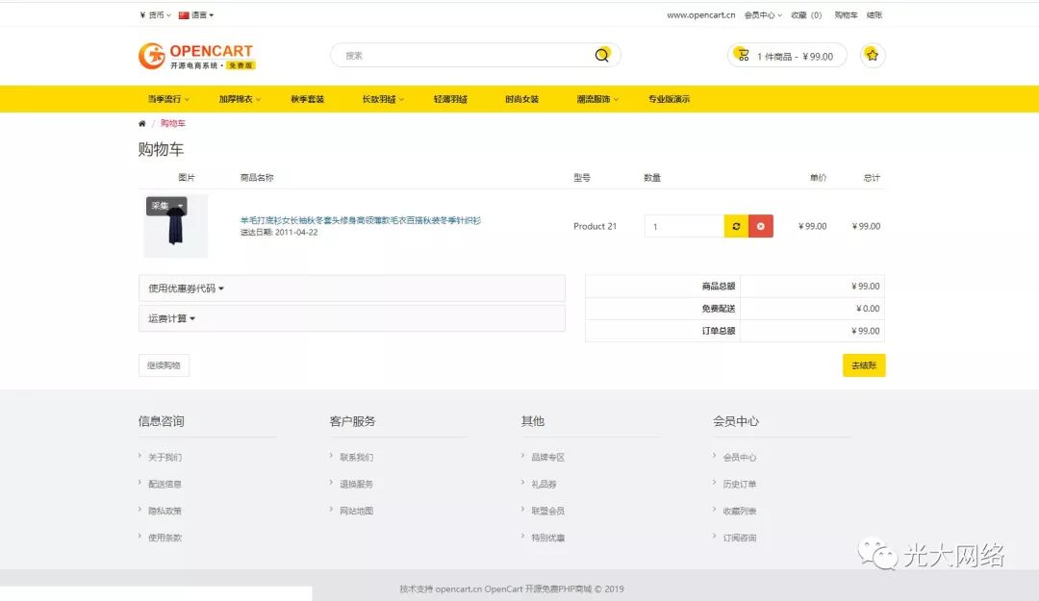Open the 长款羽绒 category menu
Image resolution: width=1039 pixels, height=601 pixels.
click(x=382, y=99)
